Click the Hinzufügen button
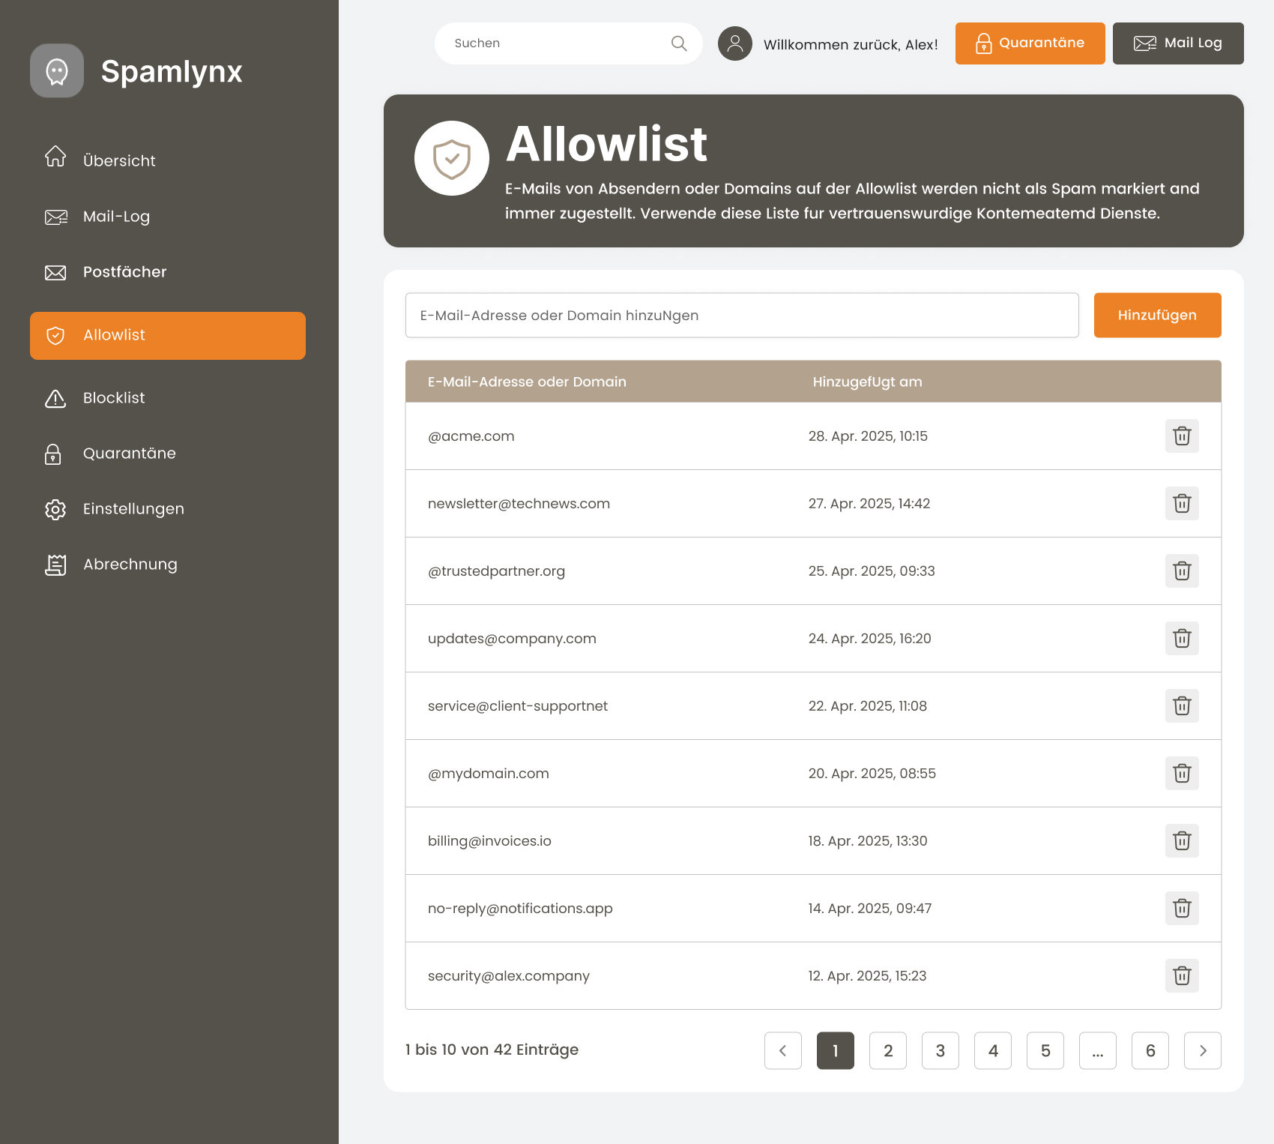This screenshot has height=1144, width=1274. pyautogui.click(x=1158, y=315)
